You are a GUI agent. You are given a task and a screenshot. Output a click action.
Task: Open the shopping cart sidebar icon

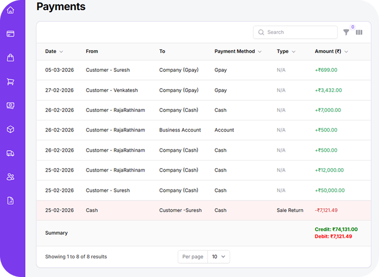(x=11, y=82)
